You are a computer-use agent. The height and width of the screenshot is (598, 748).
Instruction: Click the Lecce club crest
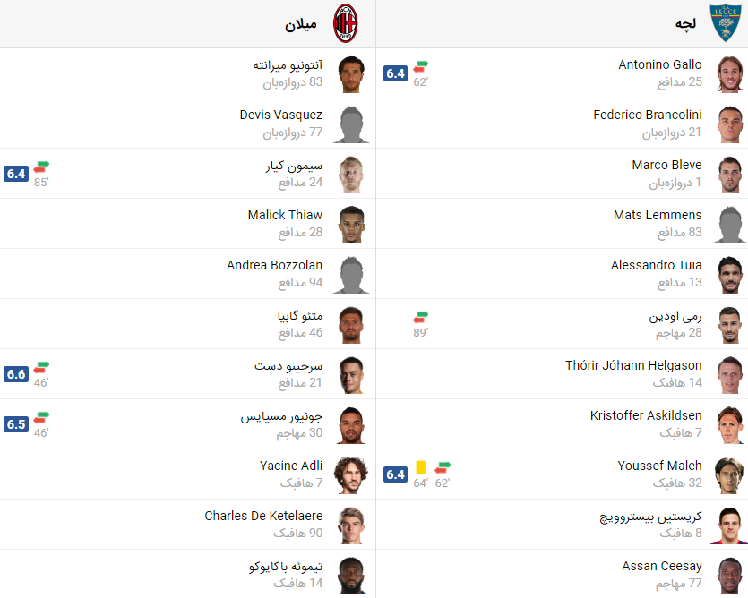coord(725,24)
